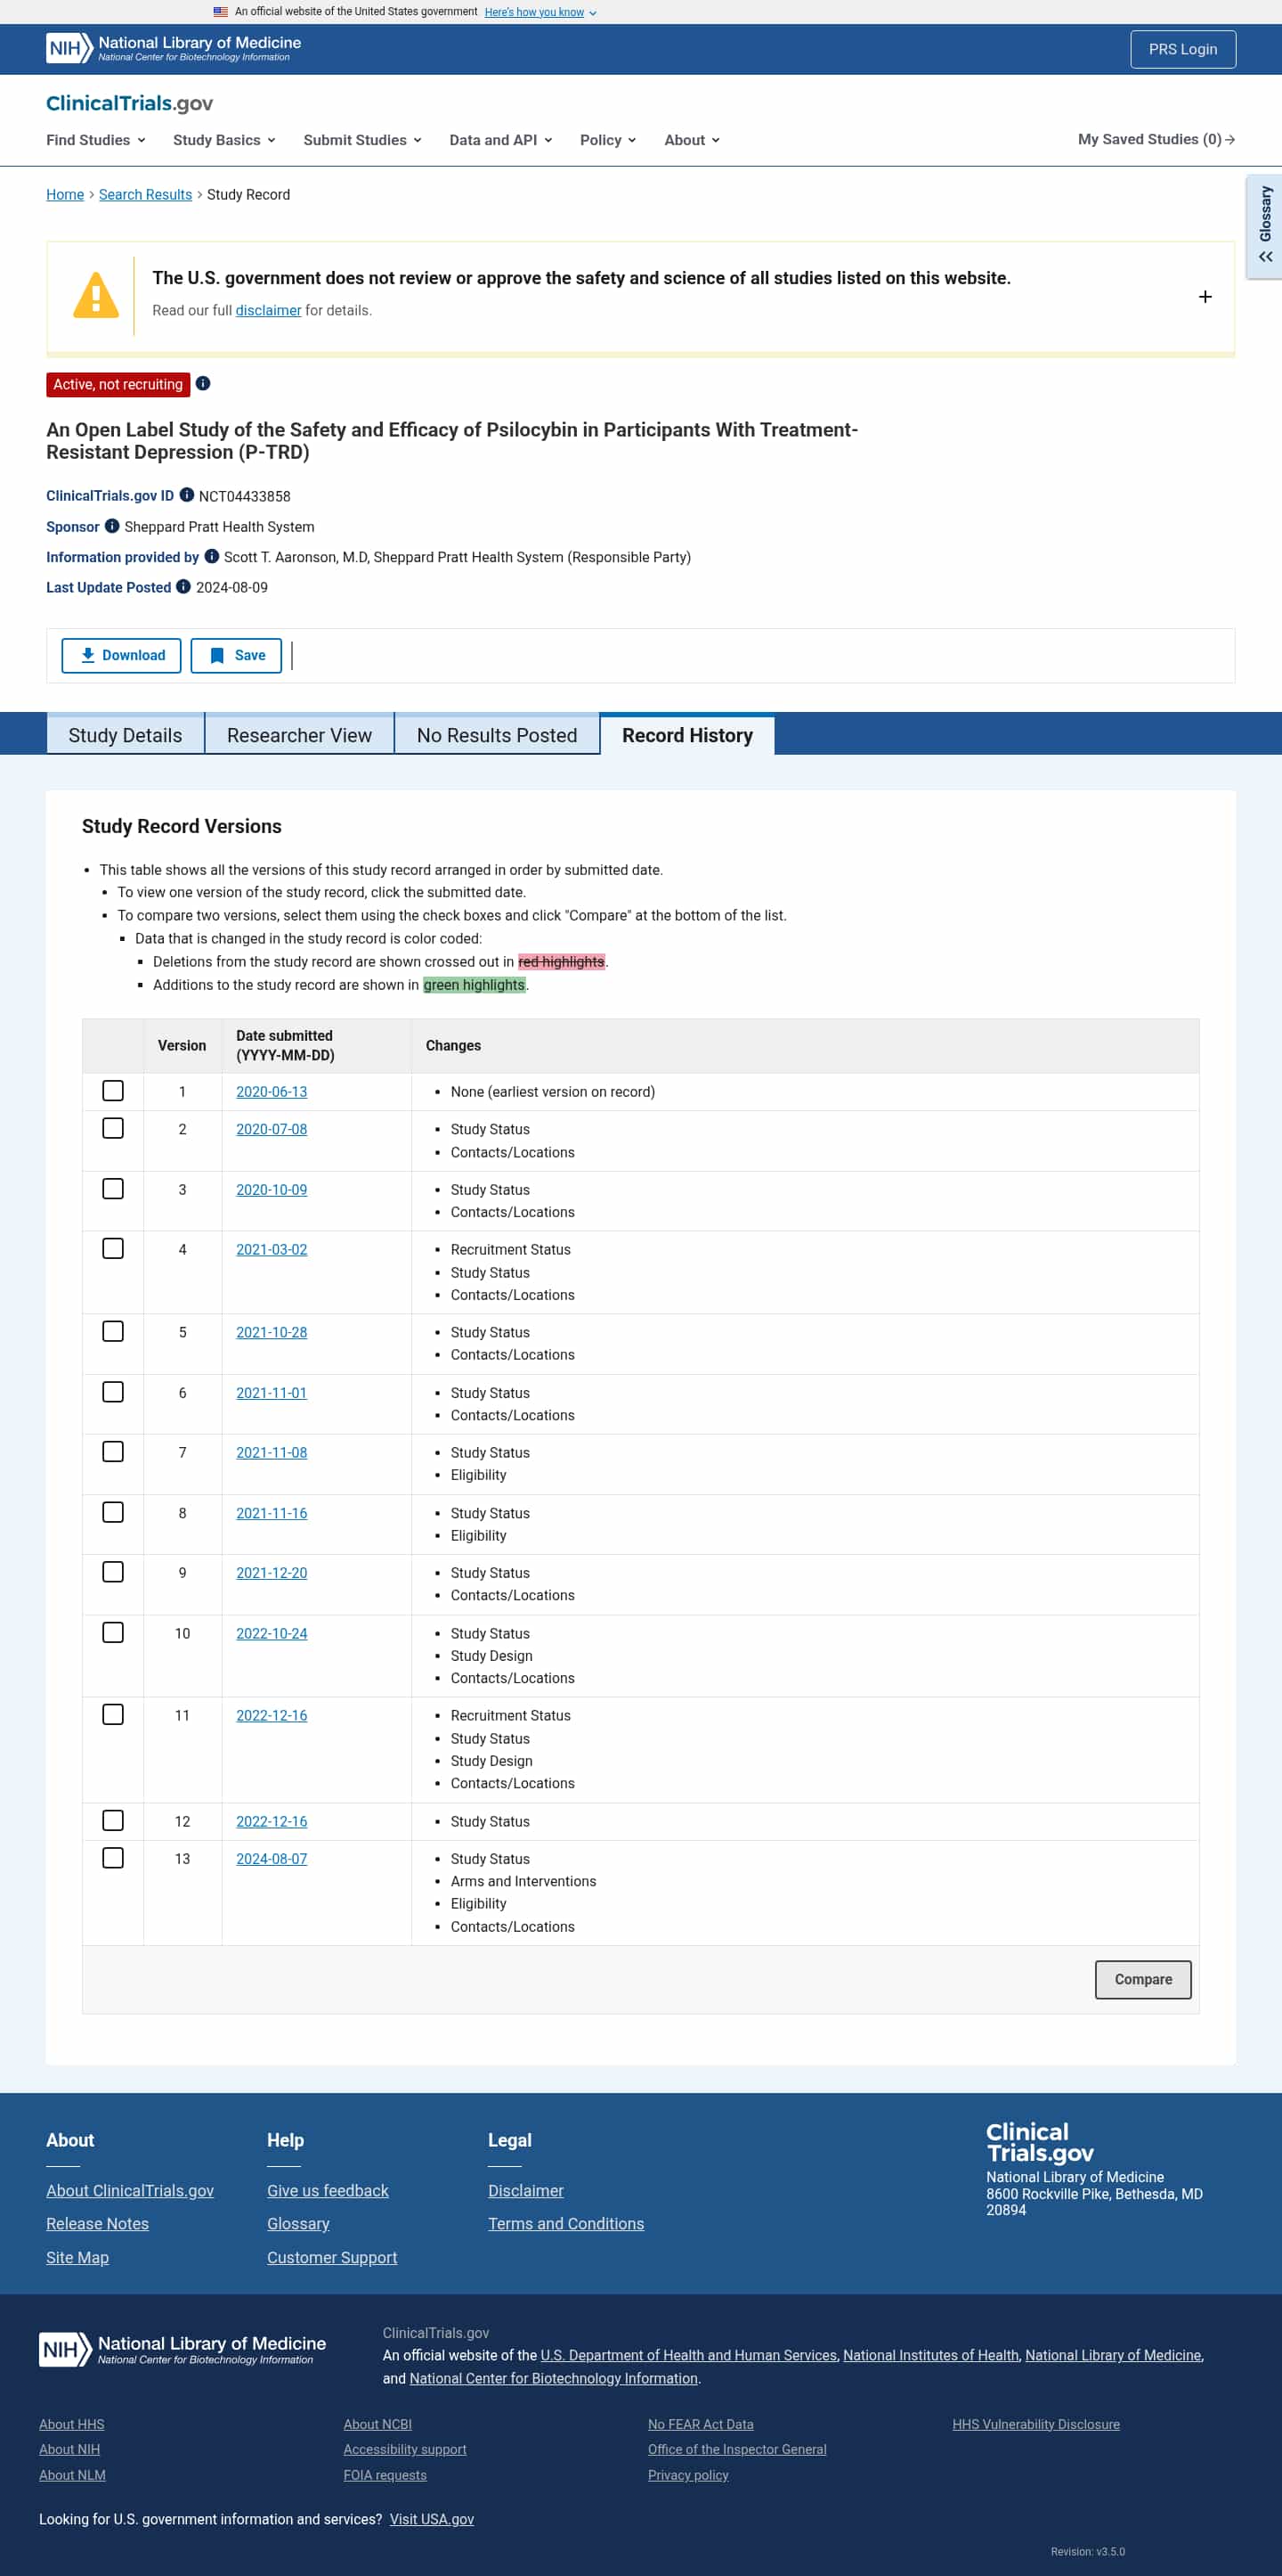Viewport: 1282px width, 2576px height.
Task: Click the U.S. flag icon in top banner
Action: pos(220,12)
